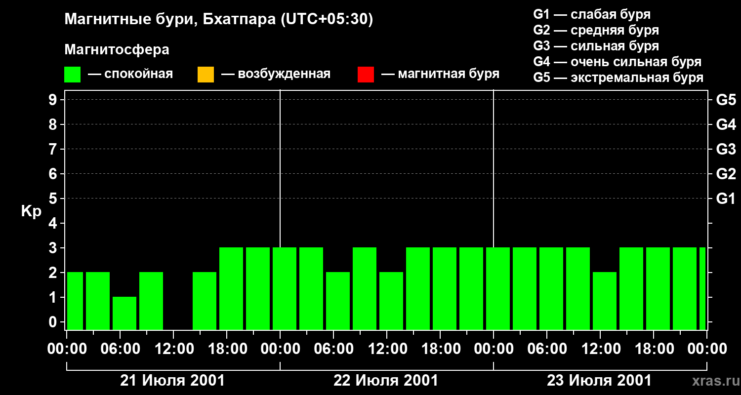
Task: Select the Kp 2 bar at 12:00 on 23 July
Action: click(x=605, y=301)
